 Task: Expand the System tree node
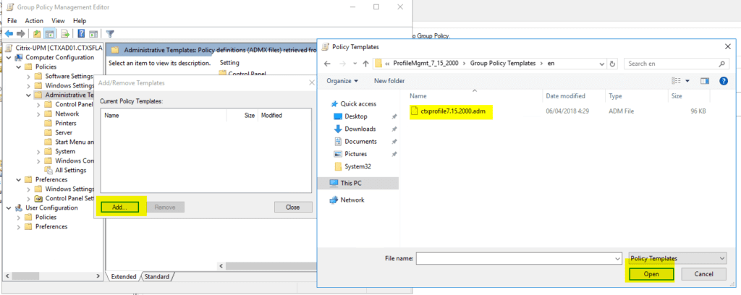(39, 152)
